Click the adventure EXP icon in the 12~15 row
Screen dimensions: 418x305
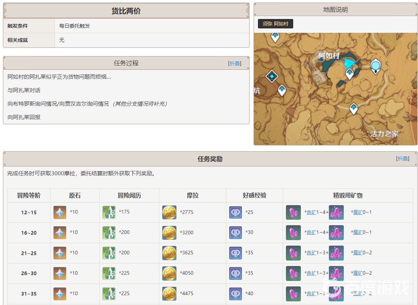click(x=109, y=212)
